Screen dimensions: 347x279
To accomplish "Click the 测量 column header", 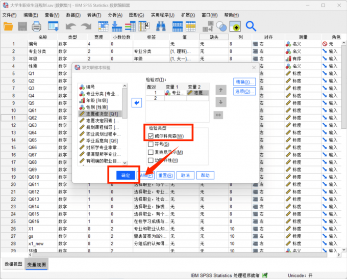I will (303, 37).
